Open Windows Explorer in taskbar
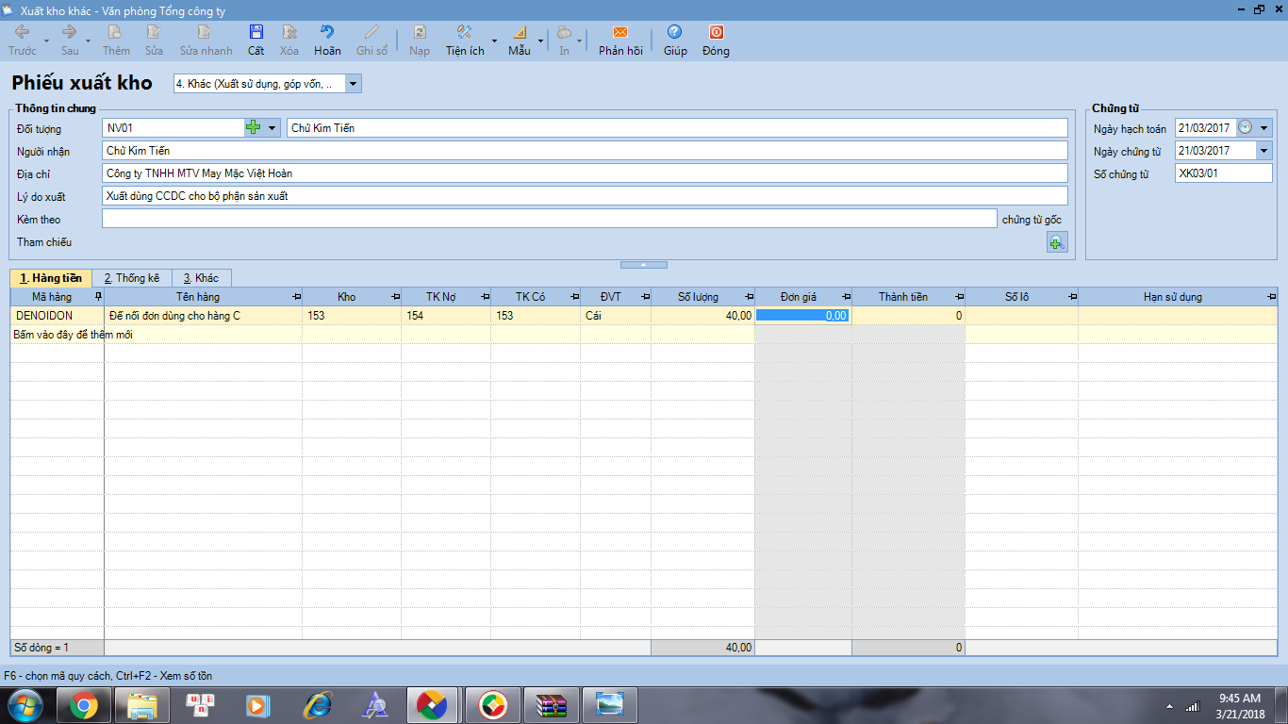Viewport: 1288px width, 724px height. coord(142,705)
